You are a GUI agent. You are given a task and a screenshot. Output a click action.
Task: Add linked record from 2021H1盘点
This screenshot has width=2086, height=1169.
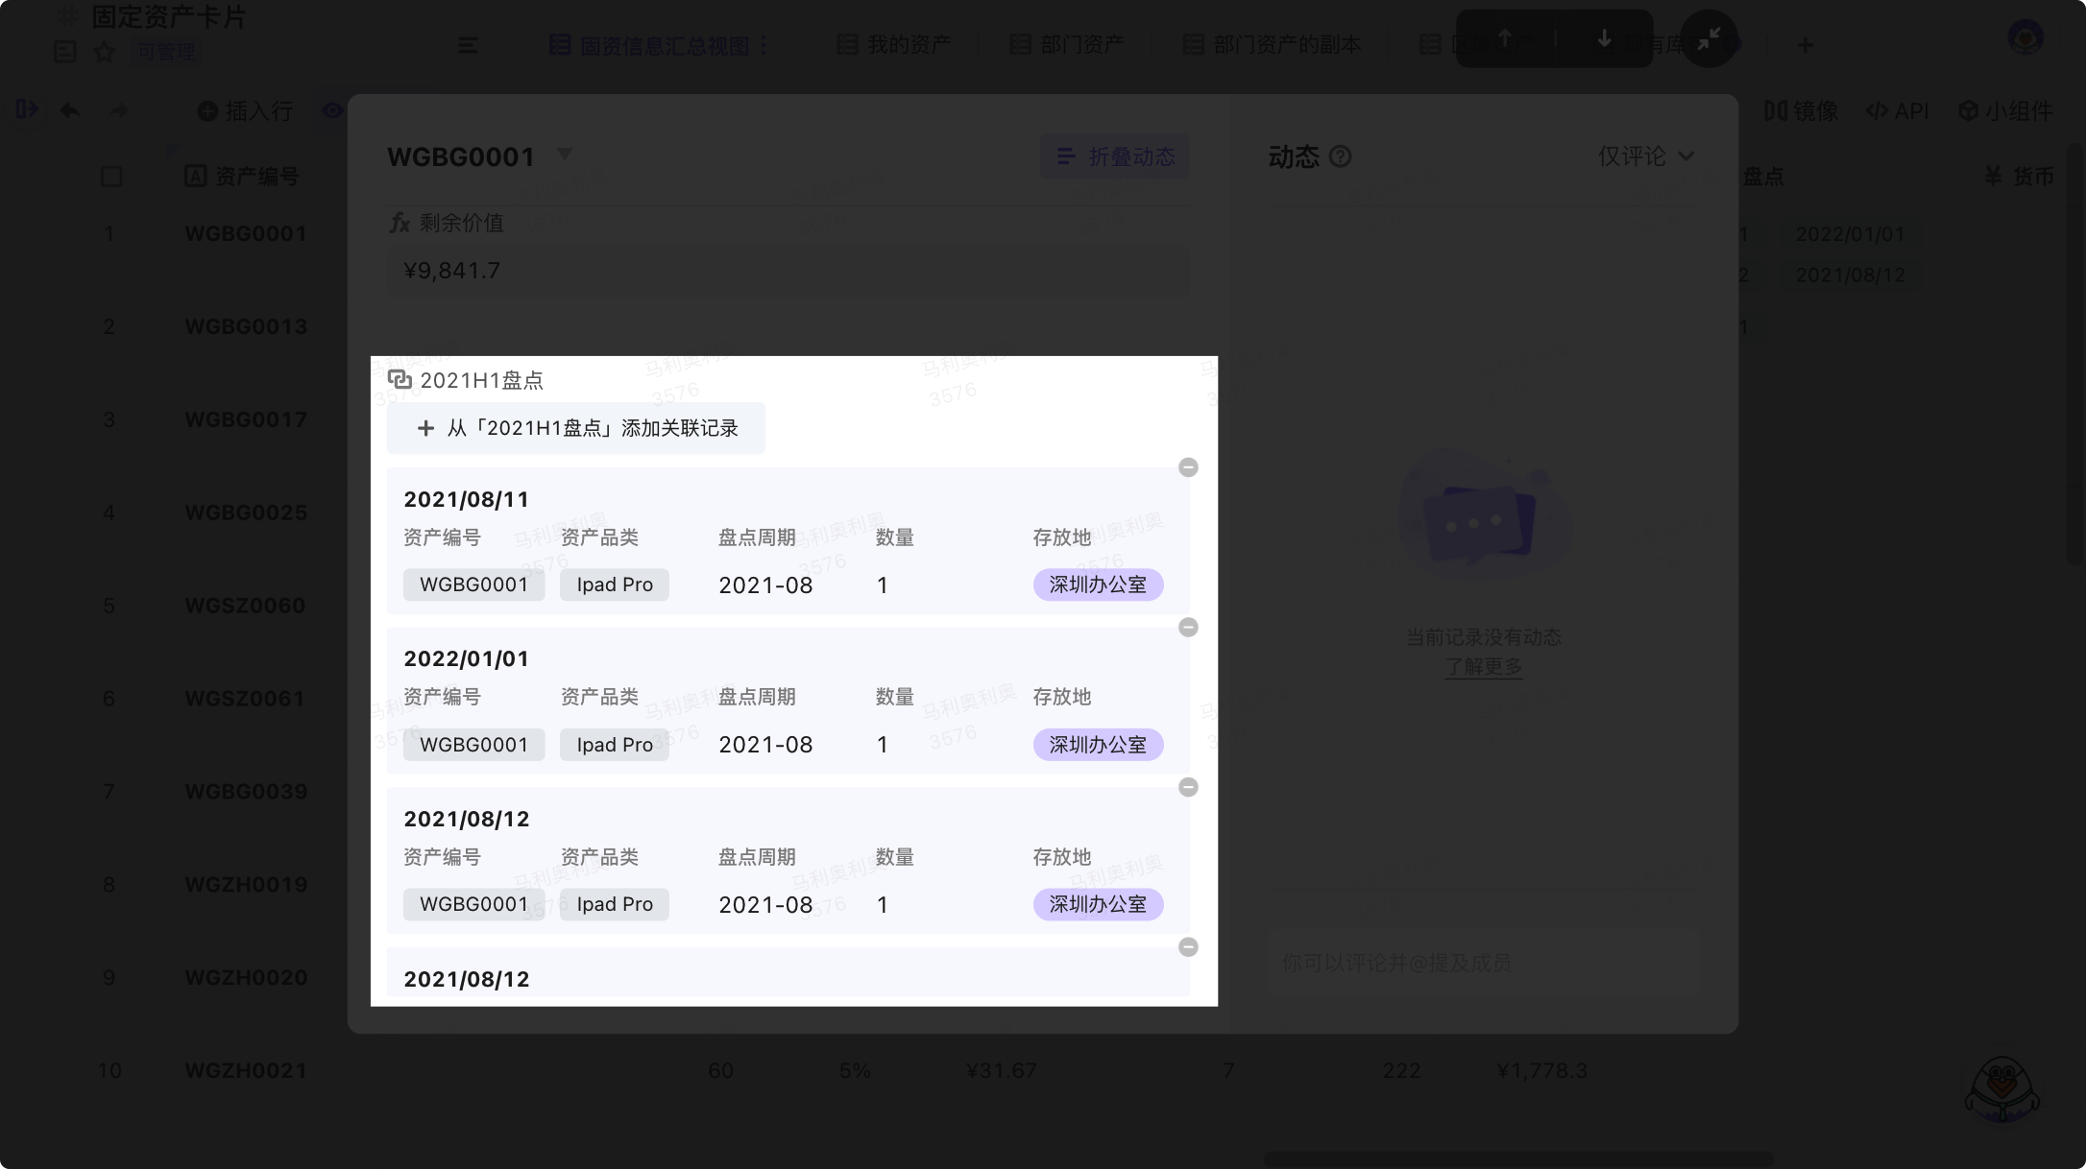576,428
